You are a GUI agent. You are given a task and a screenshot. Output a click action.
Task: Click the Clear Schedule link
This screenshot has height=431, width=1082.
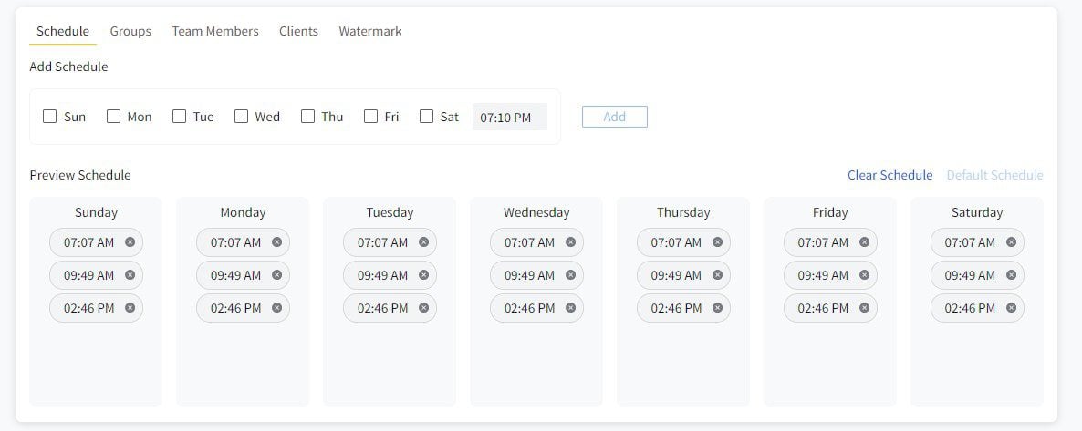tap(890, 175)
